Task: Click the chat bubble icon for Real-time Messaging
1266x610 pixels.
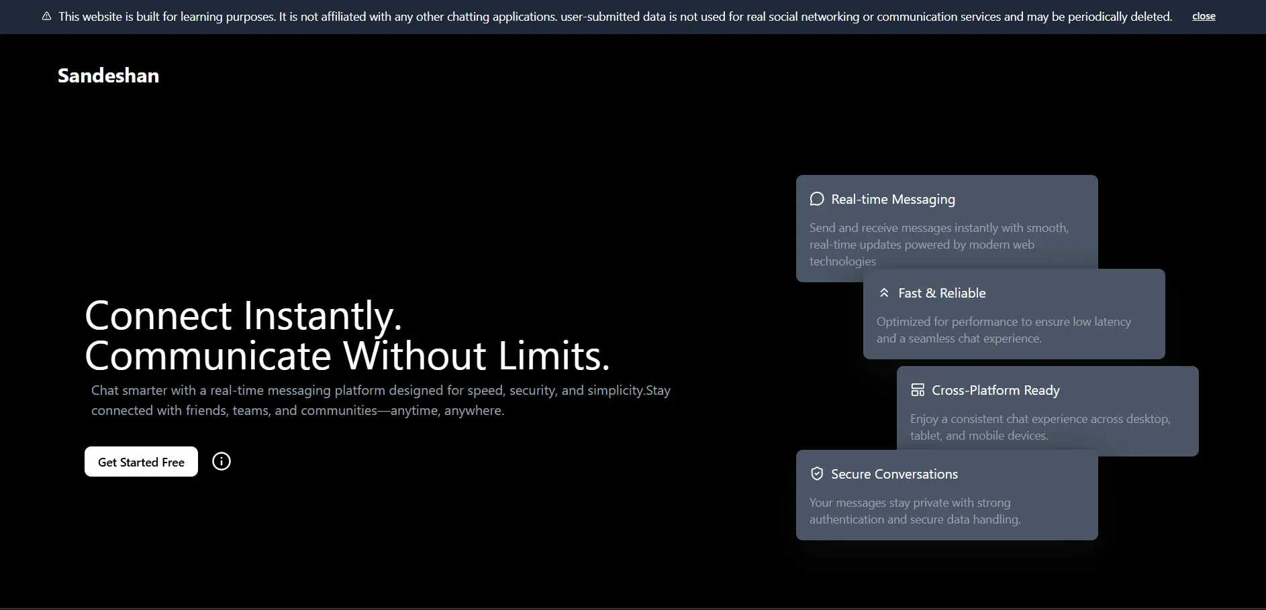Action: point(817,199)
